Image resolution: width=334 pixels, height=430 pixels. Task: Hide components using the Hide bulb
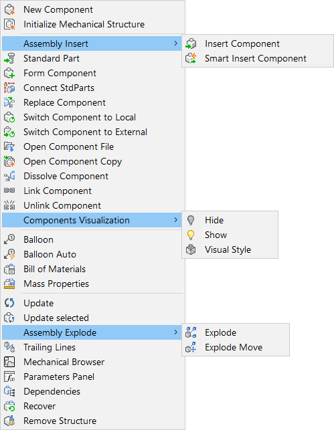[x=191, y=220]
